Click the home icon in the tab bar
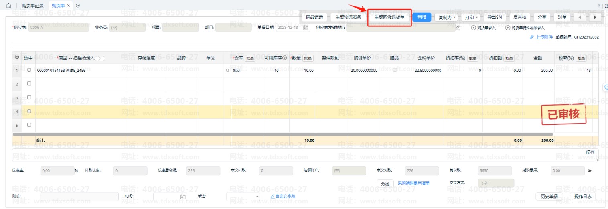This screenshot has height=209, width=608. click(x=8, y=6)
